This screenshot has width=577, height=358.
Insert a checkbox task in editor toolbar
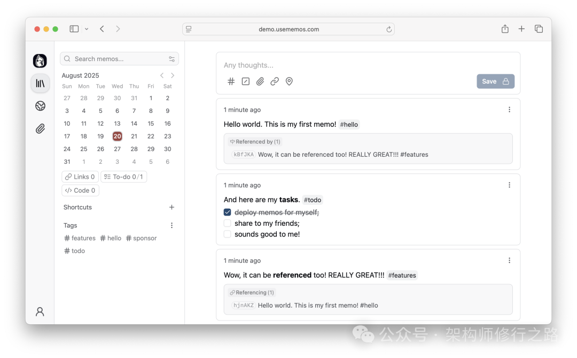[x=245, y=81]
